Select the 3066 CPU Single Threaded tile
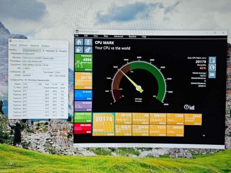The width and height of the screenshot is (231, 173). point(193,119)
